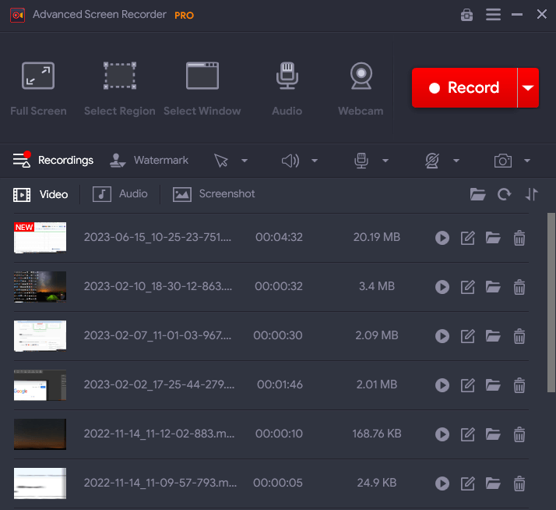Viewport: 556px width, 510px height.
Task: Delete the 2023-06-15 recording
Action: tap(519, 238)
